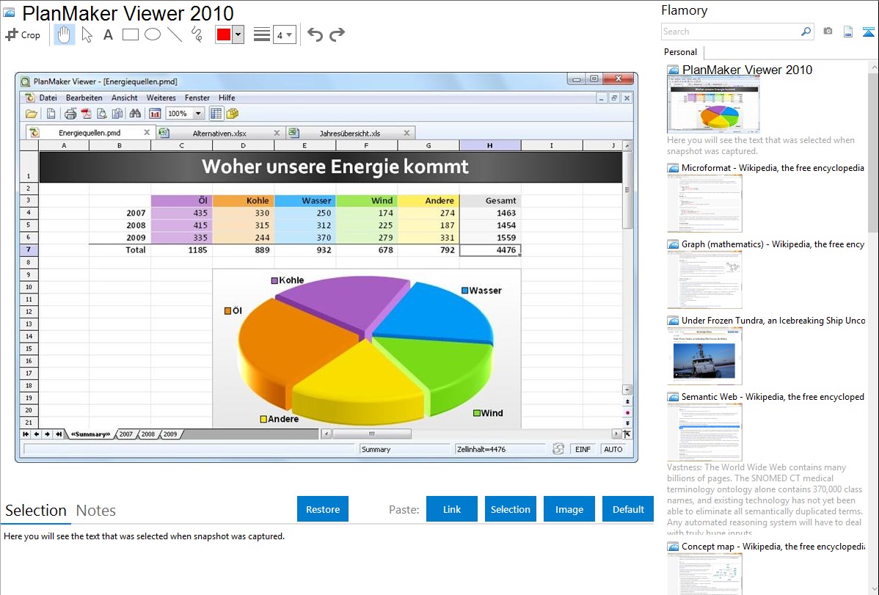Click the line thickness icon
Screen dimensions: 879x595
click(262, 34)
